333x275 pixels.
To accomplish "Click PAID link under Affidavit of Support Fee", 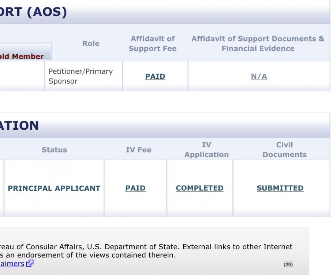I will tap(155, 76).
